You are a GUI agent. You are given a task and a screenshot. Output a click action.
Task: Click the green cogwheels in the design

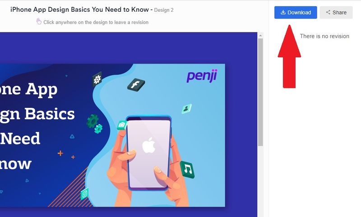(x=95, y=124)
